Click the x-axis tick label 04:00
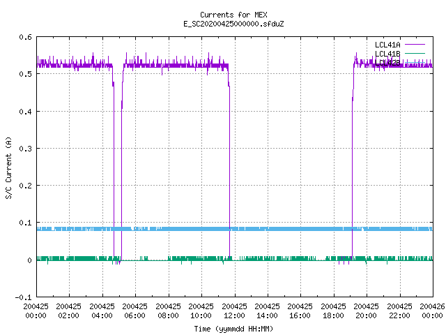Image resolution: width=446 pixels, height=335 pixels. 102,315
